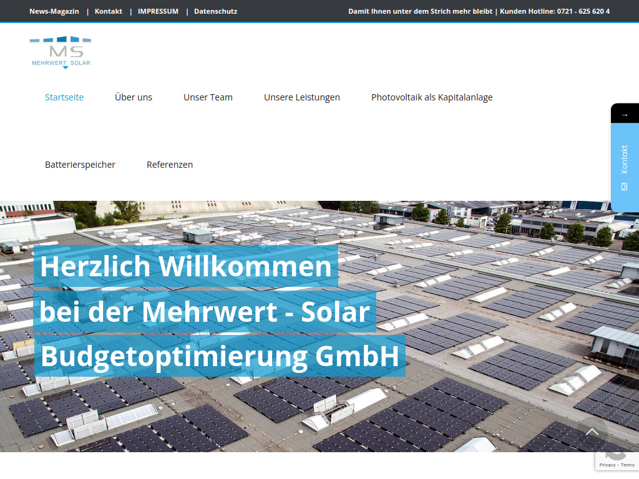This screenshot has height=479, width=639.
Task: Open the Referenzen page
Action: pos(170,164)
